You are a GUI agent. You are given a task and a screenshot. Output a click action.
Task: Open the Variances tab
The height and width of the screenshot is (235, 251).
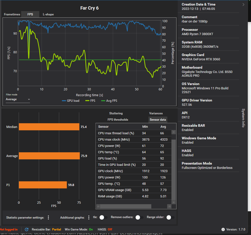pyautogui.click(x=156, y=113)
